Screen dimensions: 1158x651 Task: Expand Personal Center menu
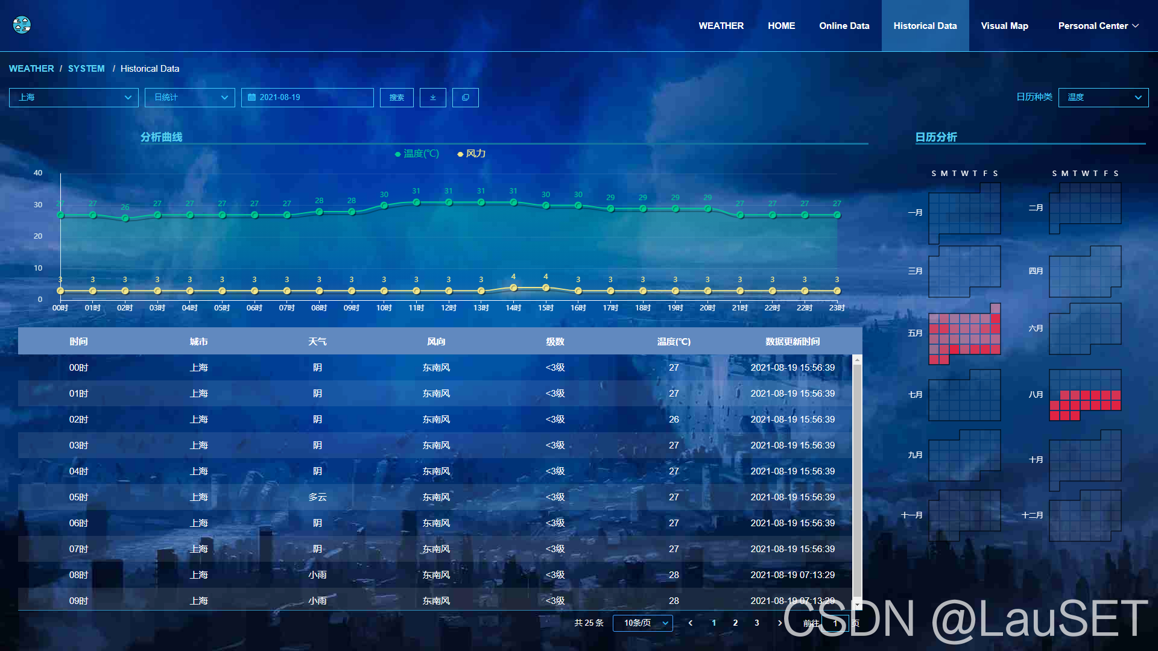point(1098,26)
